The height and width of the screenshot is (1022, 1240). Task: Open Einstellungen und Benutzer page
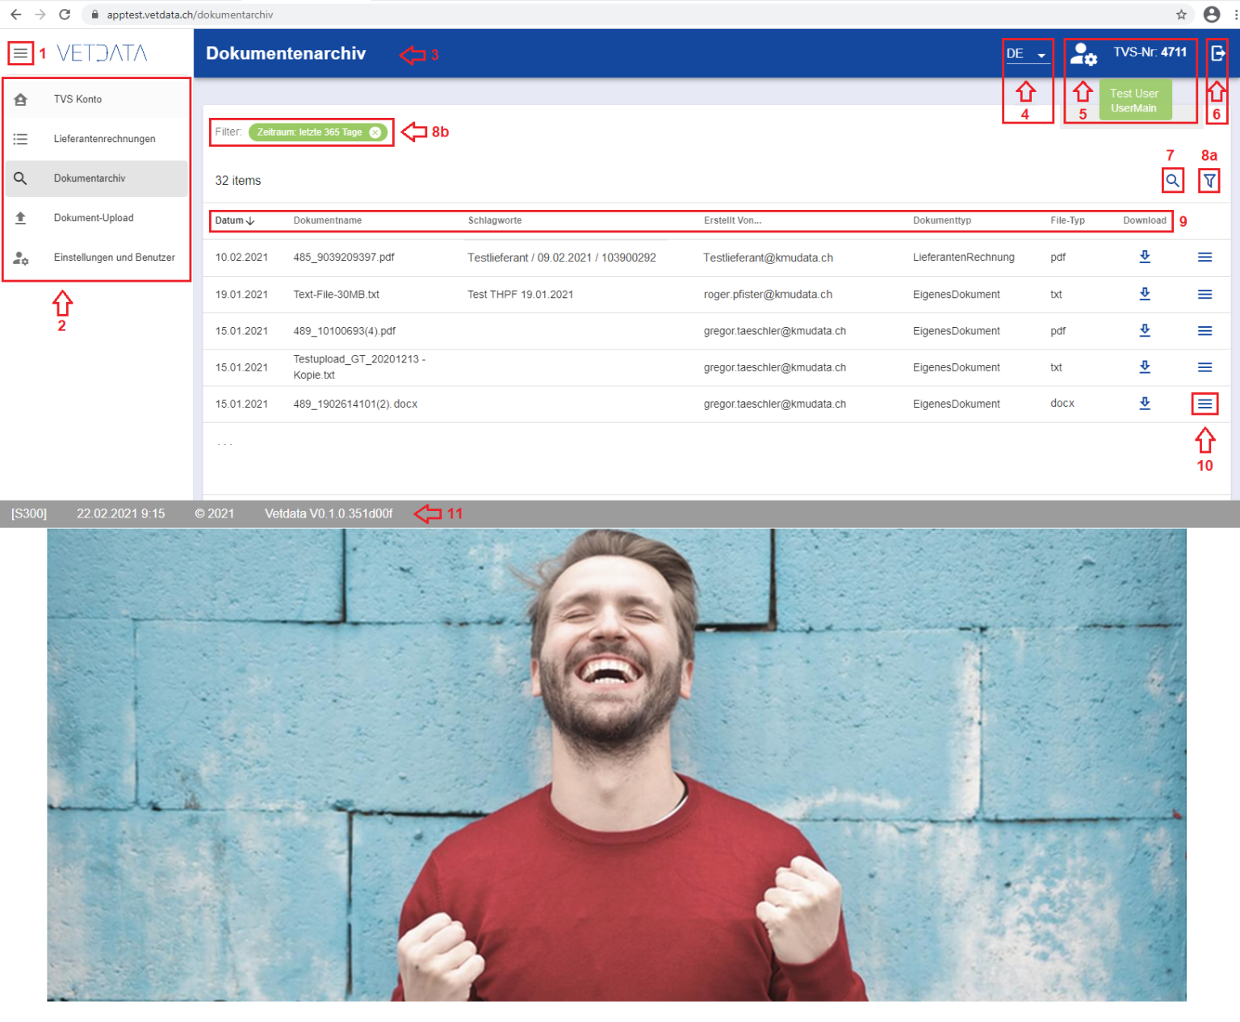pos(114,258)
